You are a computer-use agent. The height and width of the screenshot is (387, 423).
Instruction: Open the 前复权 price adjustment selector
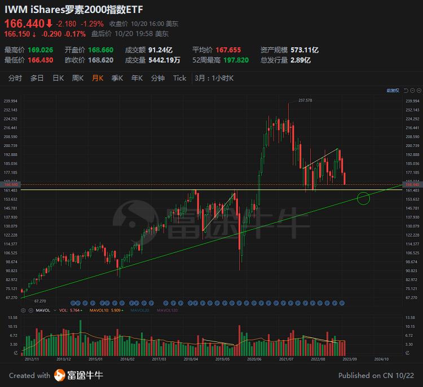pyautogui.click(x=393, y=91)
